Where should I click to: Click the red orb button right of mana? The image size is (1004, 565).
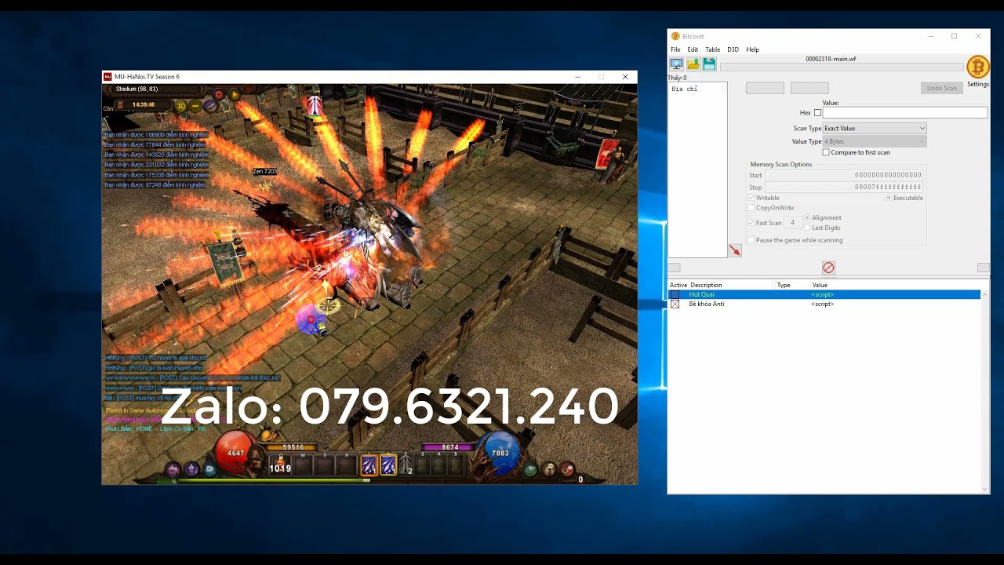567,469
